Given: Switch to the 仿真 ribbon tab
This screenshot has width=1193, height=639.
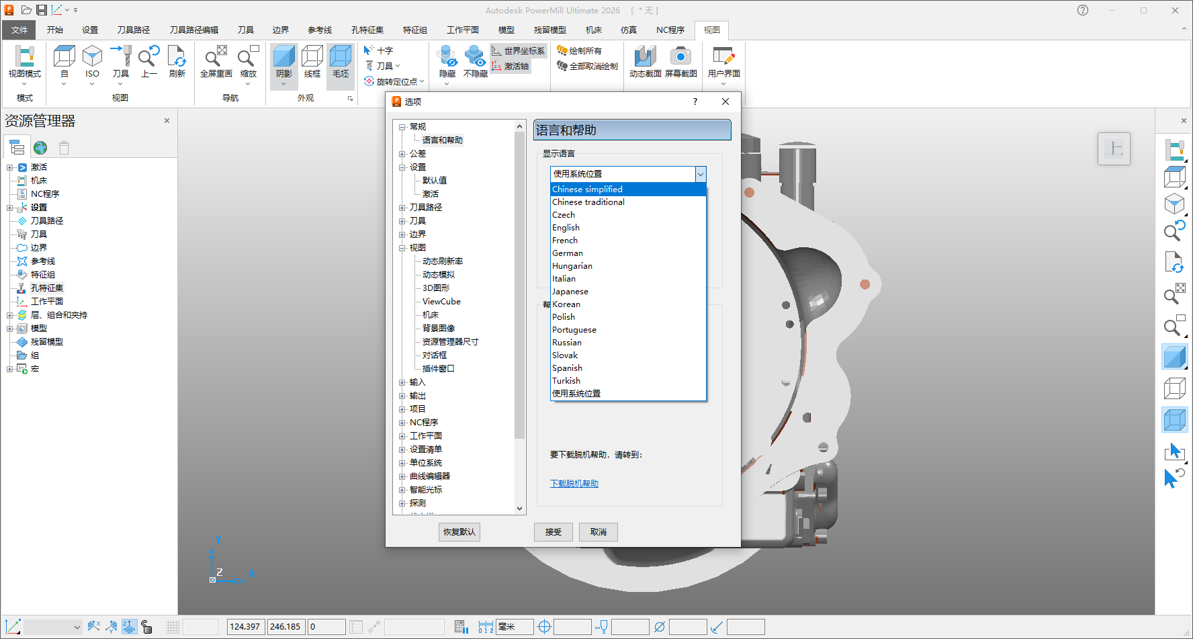Looking at the screenshot, I should [629, 30].
